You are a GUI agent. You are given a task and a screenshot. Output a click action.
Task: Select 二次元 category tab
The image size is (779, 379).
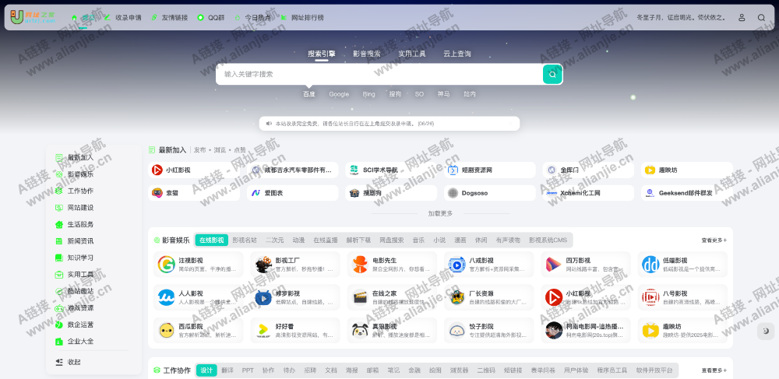[274, 240]
